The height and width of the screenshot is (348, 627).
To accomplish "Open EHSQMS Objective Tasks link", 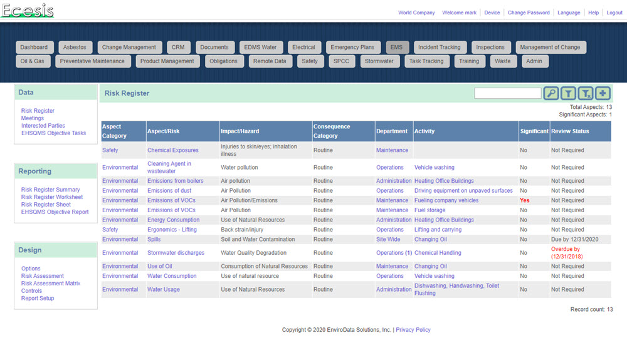I will [x=53, y=133].
